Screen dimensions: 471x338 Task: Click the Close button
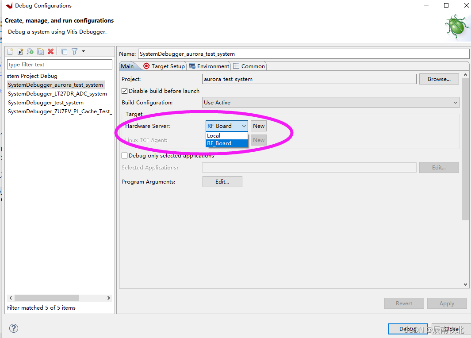[x=451, y=329]
